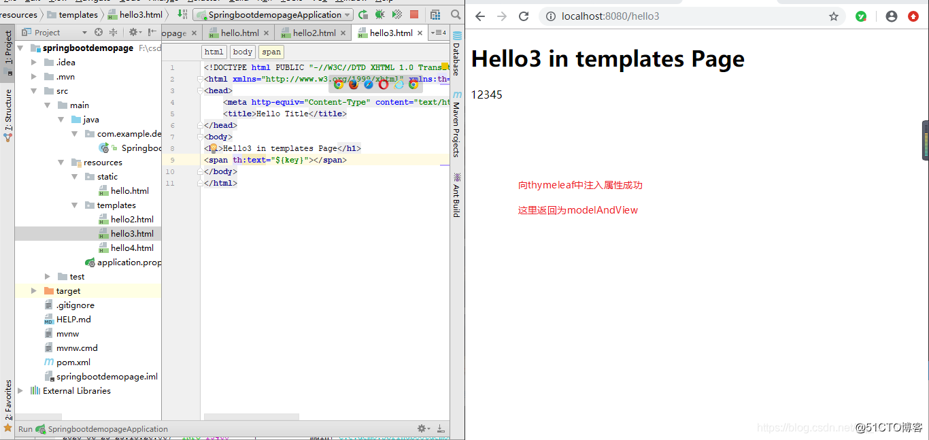This screenshot has width=929, height=440.
Task: Click the html breadcrumb in editor
Action: click(x=214, y=52)
